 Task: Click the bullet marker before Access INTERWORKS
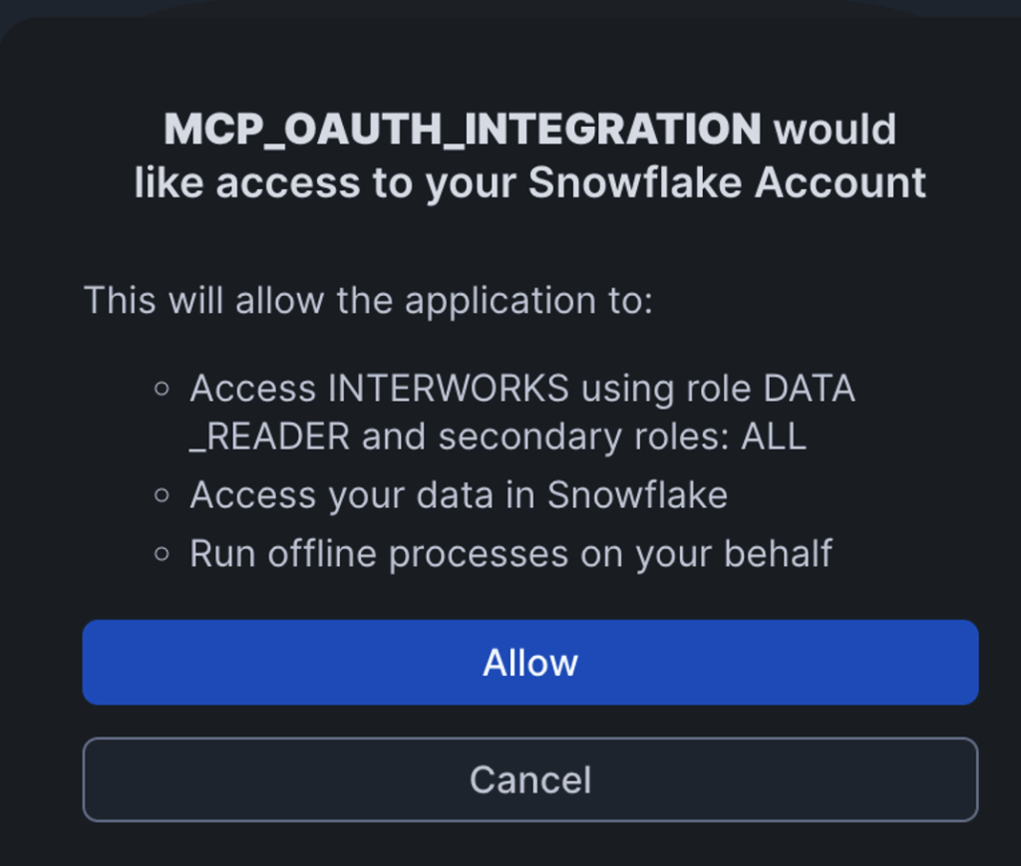tap(163, 389)
